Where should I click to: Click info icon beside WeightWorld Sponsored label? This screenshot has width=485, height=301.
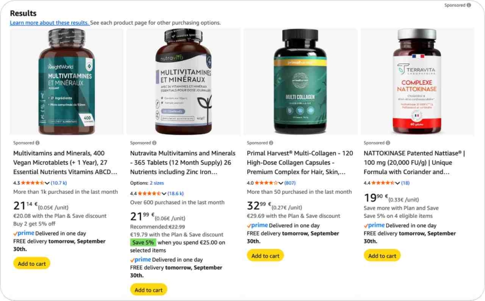tap(37, 143)
